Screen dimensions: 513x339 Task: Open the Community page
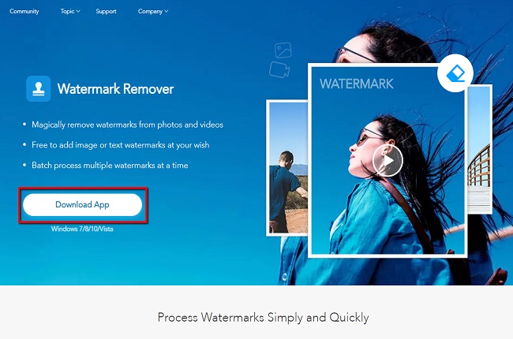coord(24,11)
